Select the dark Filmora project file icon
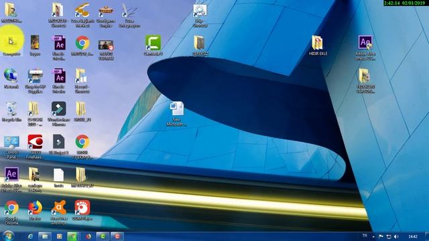The height and width of the screenshot is (241, 429). pyautogui.click(x=58, y=142)
